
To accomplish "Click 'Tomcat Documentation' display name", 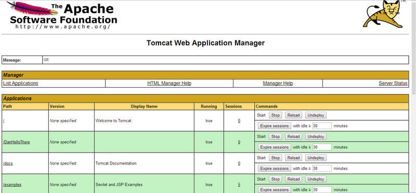I will coord(116,163).
